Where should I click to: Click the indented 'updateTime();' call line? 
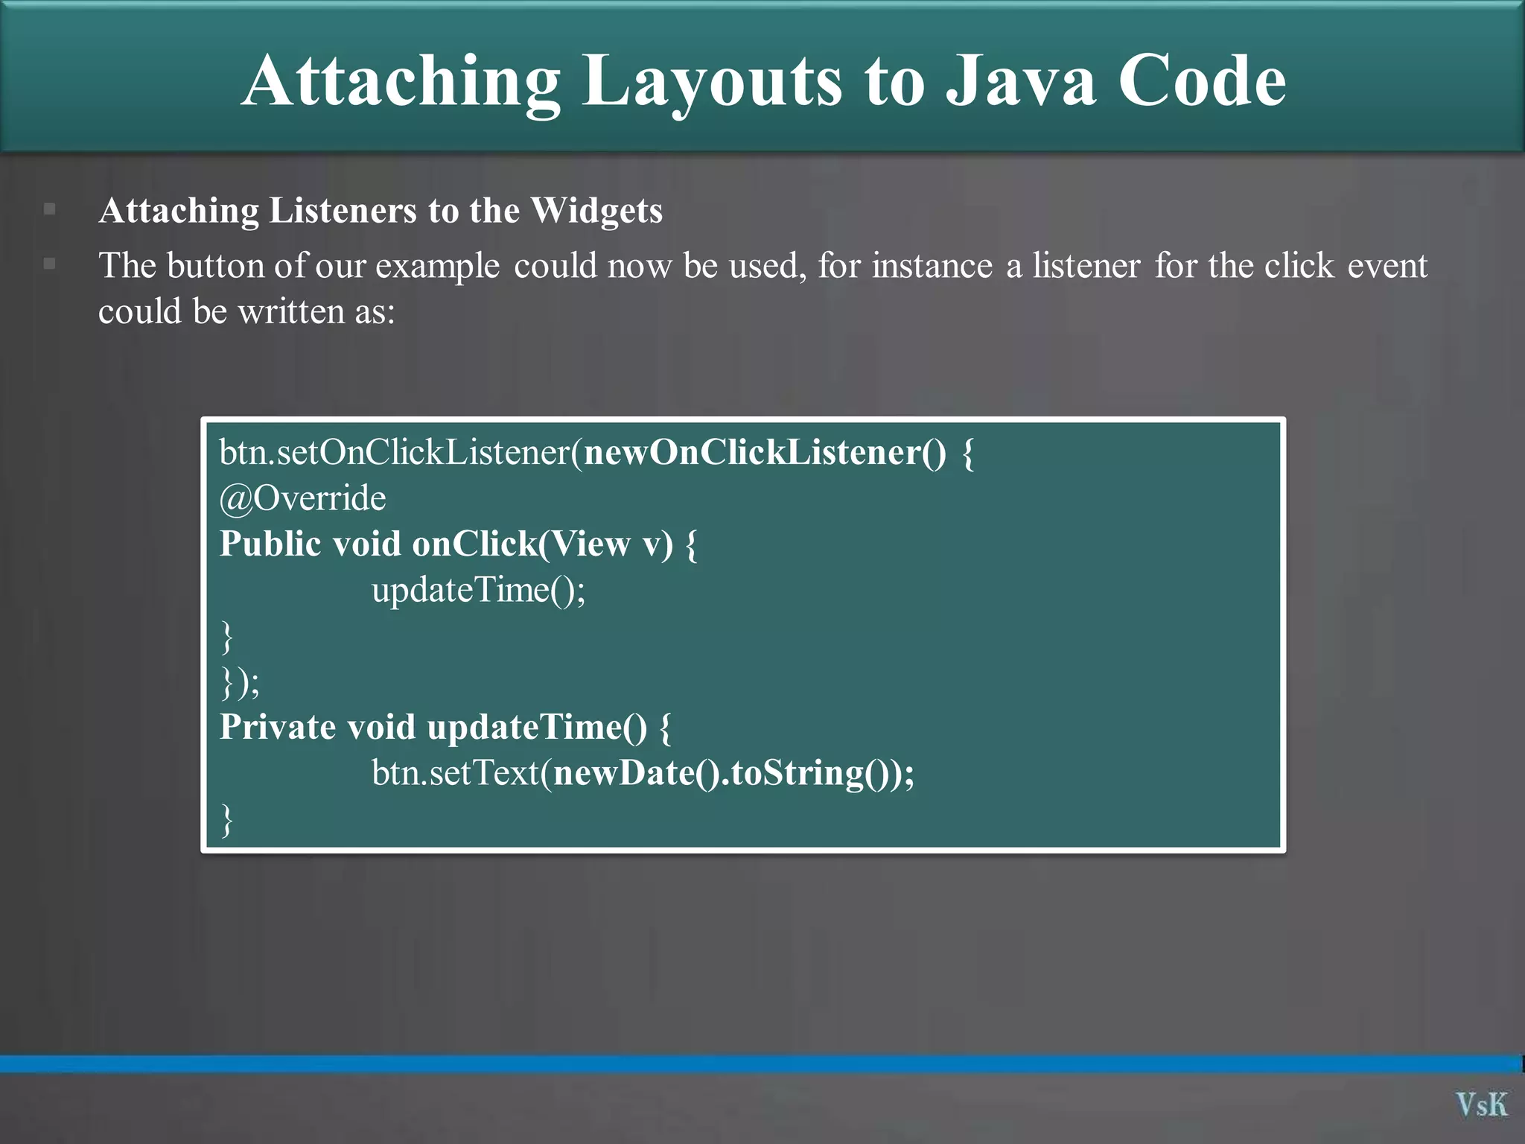click(x=479, y=591)
